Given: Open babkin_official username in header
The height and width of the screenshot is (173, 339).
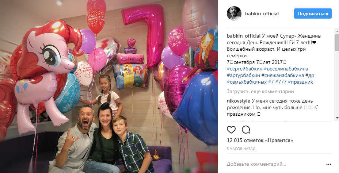Looking at the screenshot, I should [x=262, y=14].
